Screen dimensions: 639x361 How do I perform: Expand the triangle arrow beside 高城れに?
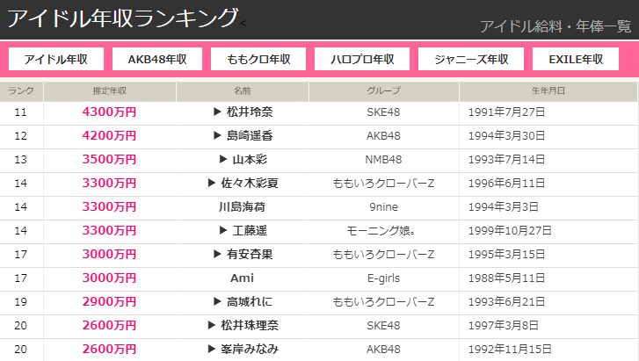pos(217,301)
